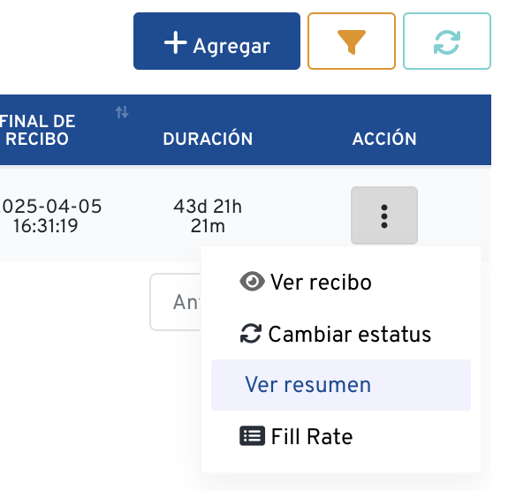Click the plus icon inside Agregar
Viewport: 516px width, 491px height.
click(176, 42)
